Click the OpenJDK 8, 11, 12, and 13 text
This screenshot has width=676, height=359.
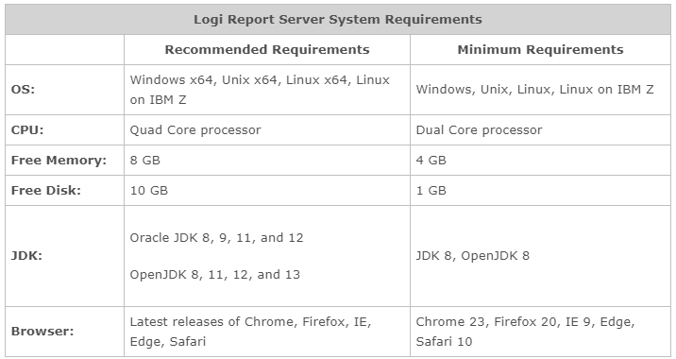point(214,274)
